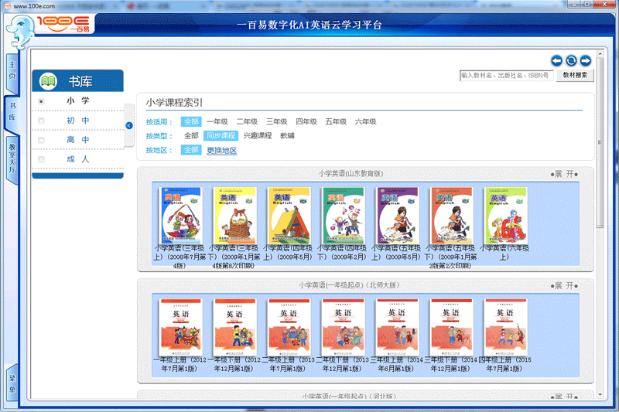Image resolution: width=619 pixels, height=412 pixels.
Task: Expand the 山东教育版 section with 展开
Action: 565,174
